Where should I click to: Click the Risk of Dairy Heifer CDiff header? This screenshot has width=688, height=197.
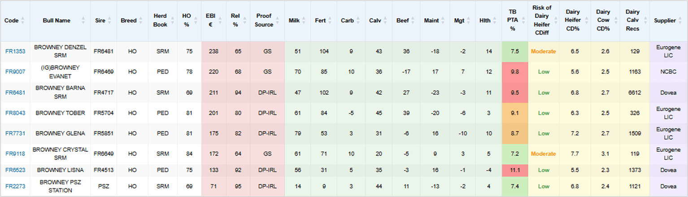[542, 21]
